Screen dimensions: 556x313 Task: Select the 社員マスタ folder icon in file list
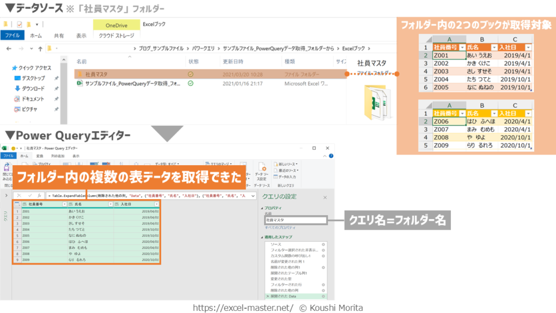80,74
